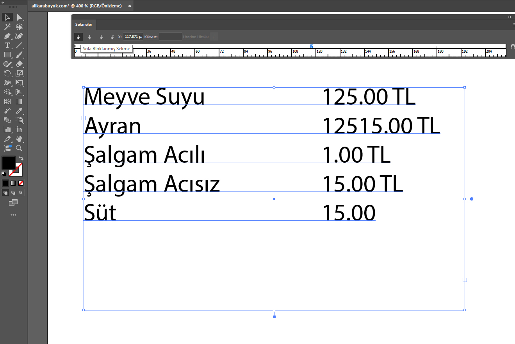
Task: Select the Perspective Grid tool
Action: coord(19,92)
